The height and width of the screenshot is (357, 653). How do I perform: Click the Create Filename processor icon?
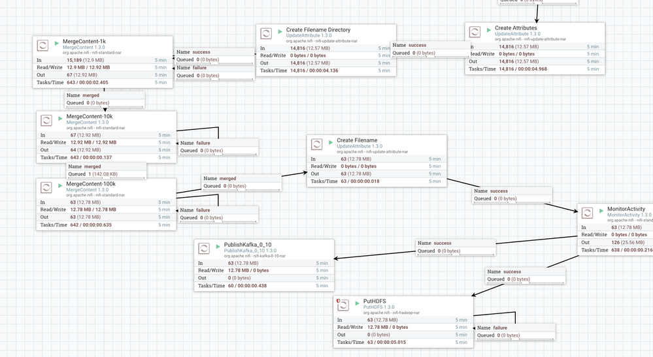tap(317, 144)
